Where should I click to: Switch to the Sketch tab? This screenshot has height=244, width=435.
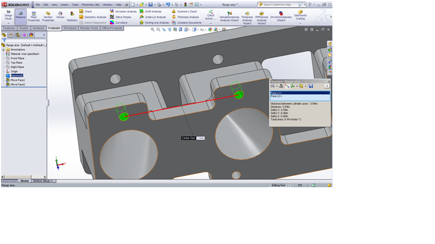24,28
